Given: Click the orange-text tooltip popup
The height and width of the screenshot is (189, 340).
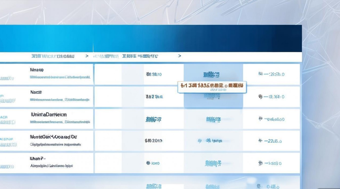Looking at the screenshot, I should pos(212,87).
